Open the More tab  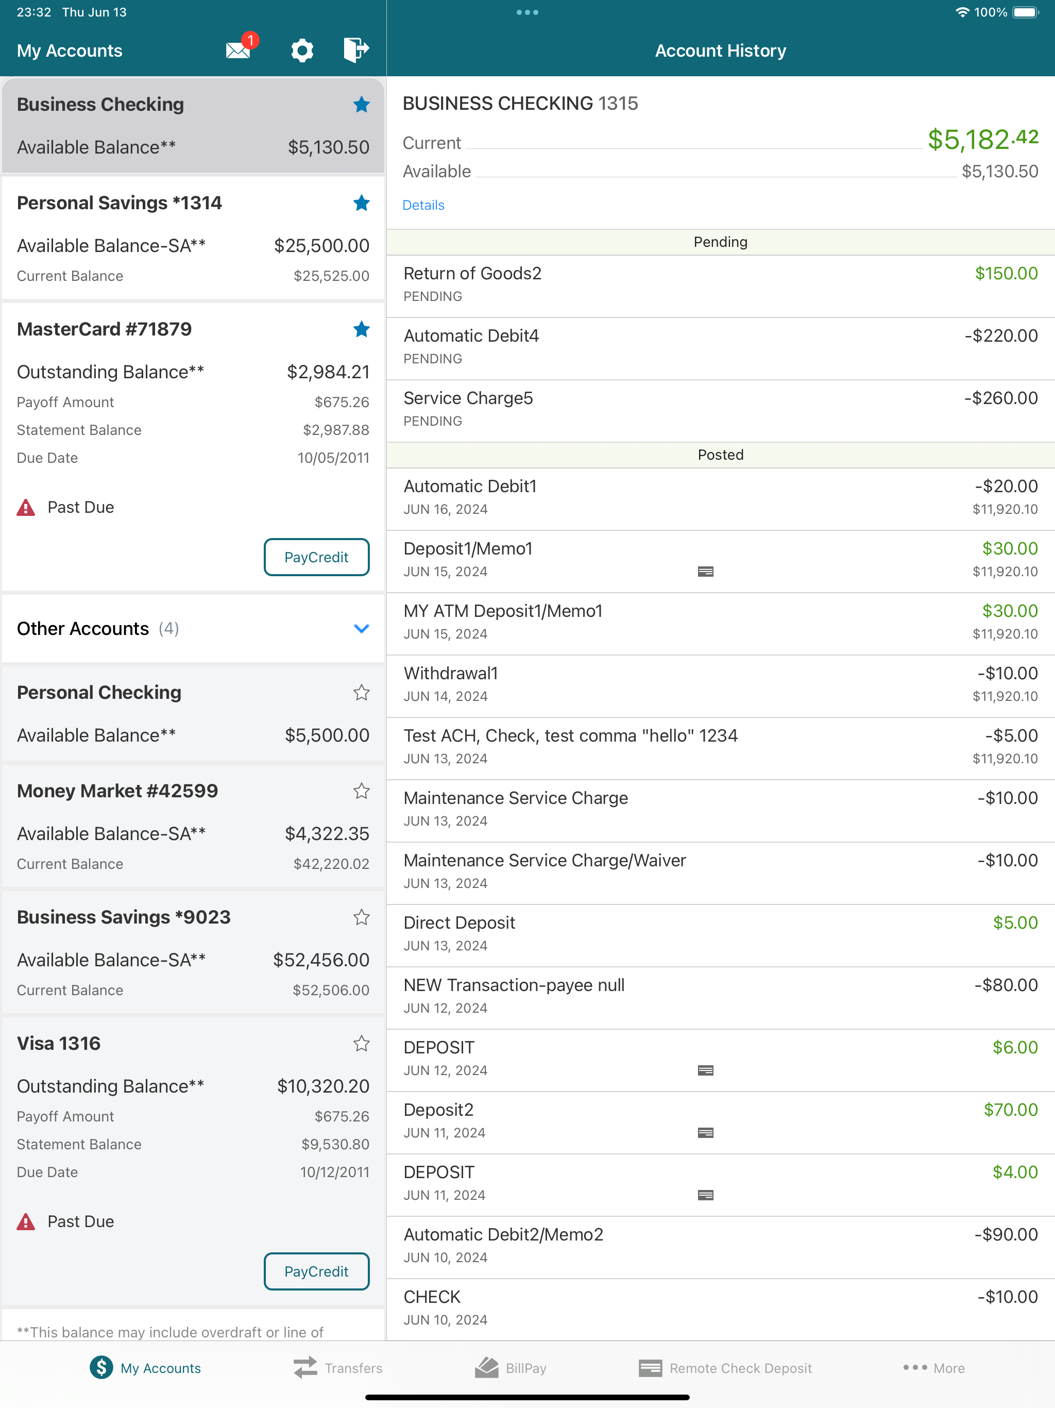coord(933,1368)
